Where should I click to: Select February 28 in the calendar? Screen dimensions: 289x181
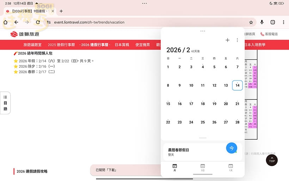(x=238, y=122)
